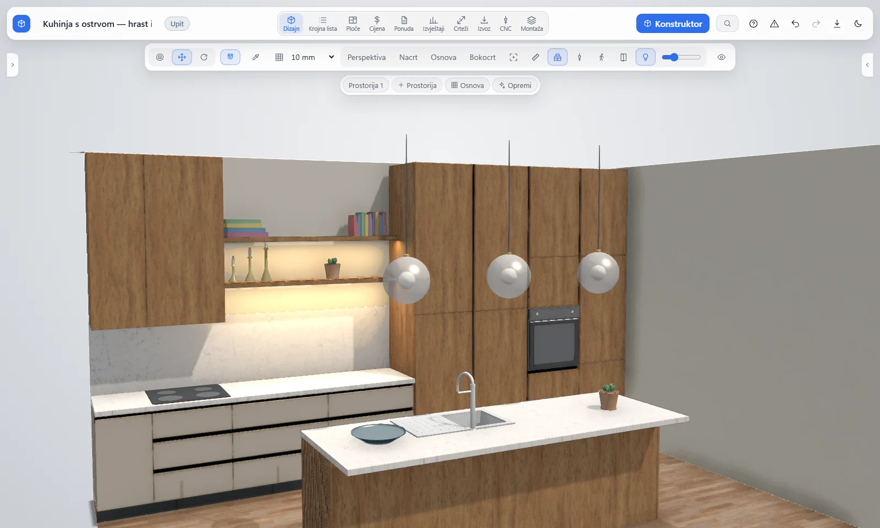Toggle the lightbulb lighting button
The width and height of the screenshot is (880, 528).
[x=646, y=57]
